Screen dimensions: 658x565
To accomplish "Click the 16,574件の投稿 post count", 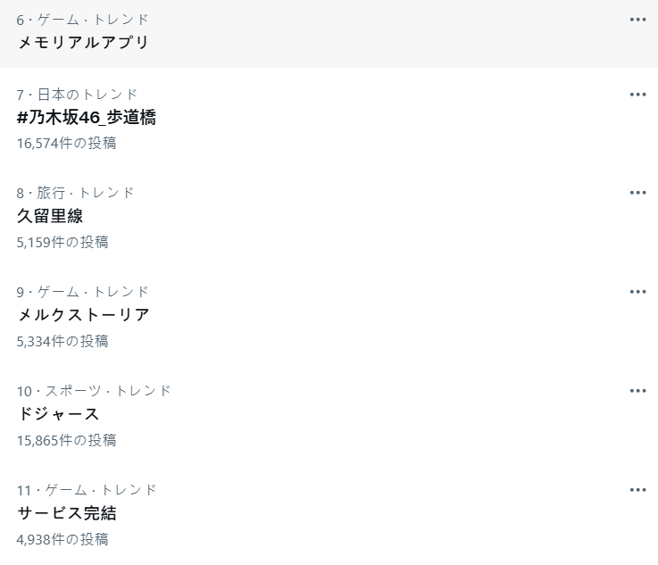I will [x=66, y=143].
